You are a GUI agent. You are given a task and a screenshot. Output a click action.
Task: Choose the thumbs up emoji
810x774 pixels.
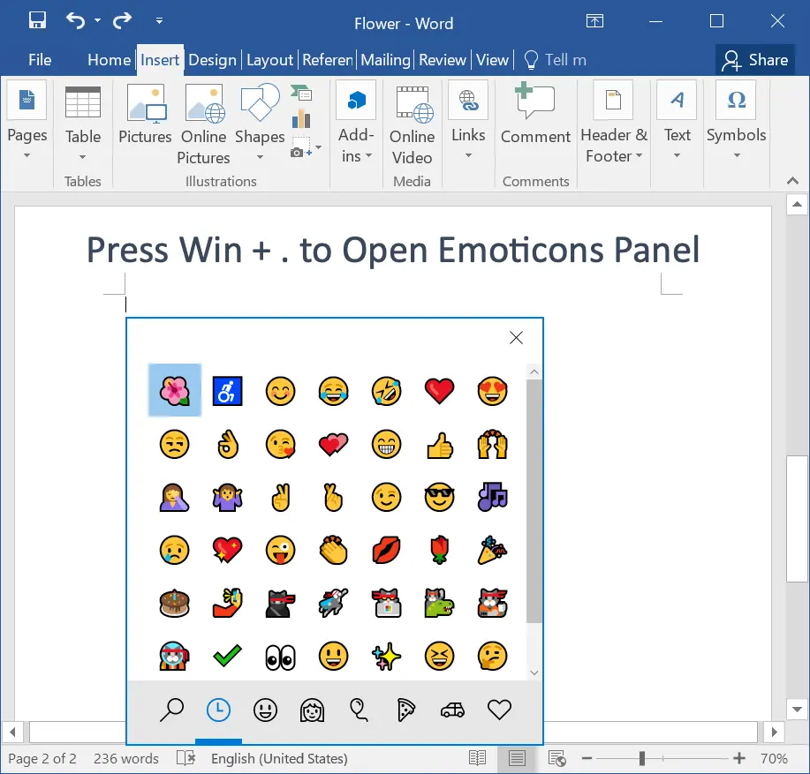[x=439, y=444]
